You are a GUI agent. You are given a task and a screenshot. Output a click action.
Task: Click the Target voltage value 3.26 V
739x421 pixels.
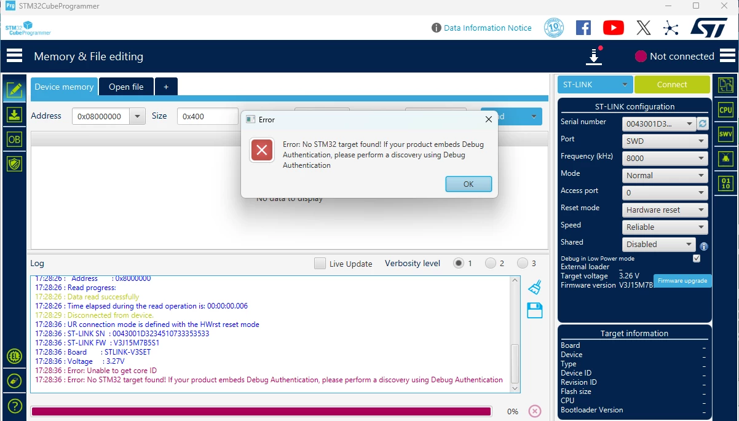coord(629,276)
